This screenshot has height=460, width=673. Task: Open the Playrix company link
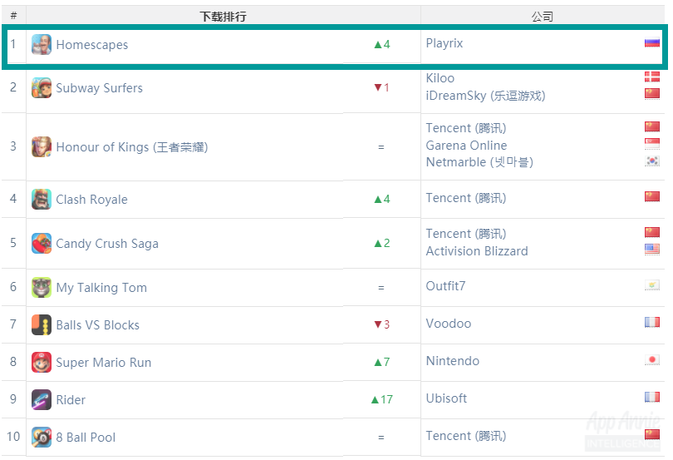(445, 43)
